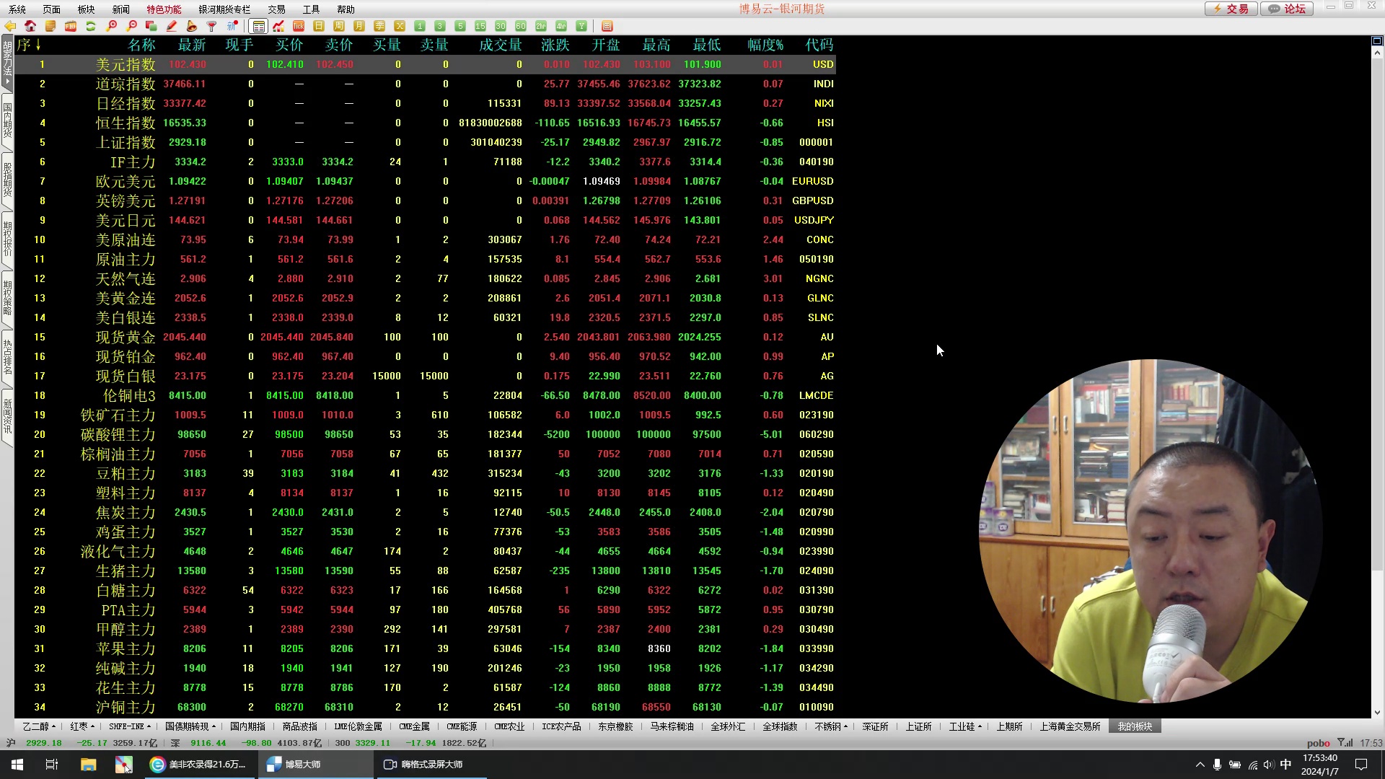Select the 60-minute period icon
This screenshot has height=779, width=1385.
tap(521, 26)
